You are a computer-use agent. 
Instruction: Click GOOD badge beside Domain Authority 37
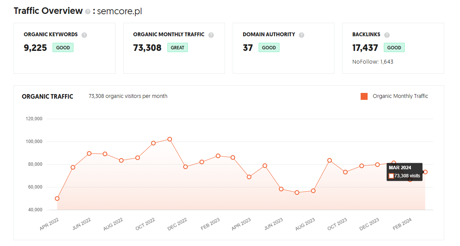tap(269, 47)
